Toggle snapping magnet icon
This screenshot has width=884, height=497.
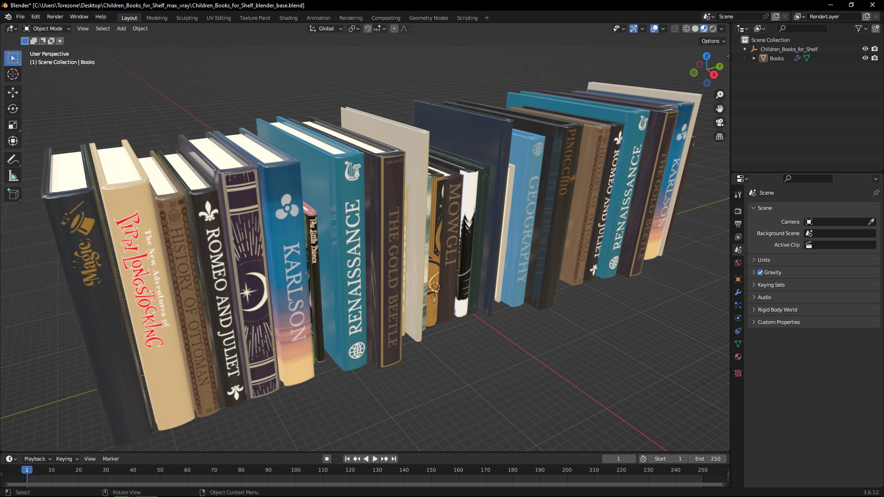click(367, 29)
